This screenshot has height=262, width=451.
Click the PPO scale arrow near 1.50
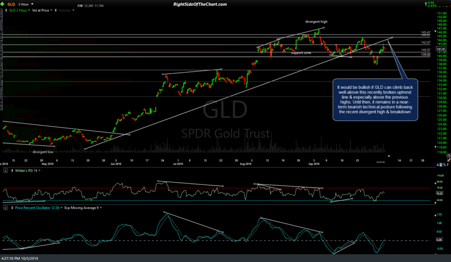click(x=435, y=215)
